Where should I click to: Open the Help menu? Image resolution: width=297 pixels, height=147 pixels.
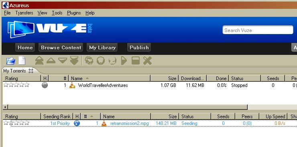[90, 13]
